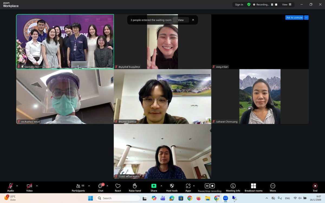Open the More menu in toolbar

tap(272, 186)
